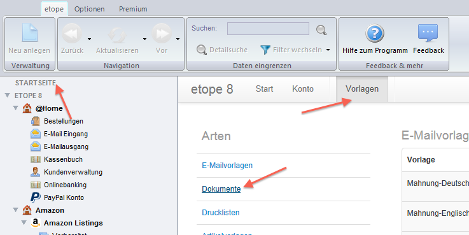Screen dimensions: 469x235
Task: Open the Konto tab
Action: (303, 89)
